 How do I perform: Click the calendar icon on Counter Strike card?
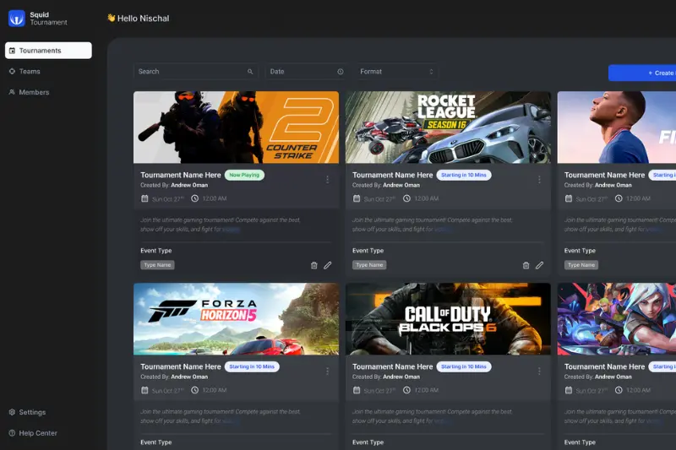144,198
